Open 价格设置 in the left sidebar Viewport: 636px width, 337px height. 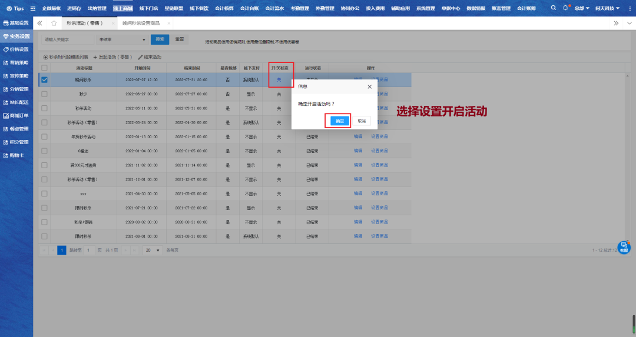click(16, 49)
